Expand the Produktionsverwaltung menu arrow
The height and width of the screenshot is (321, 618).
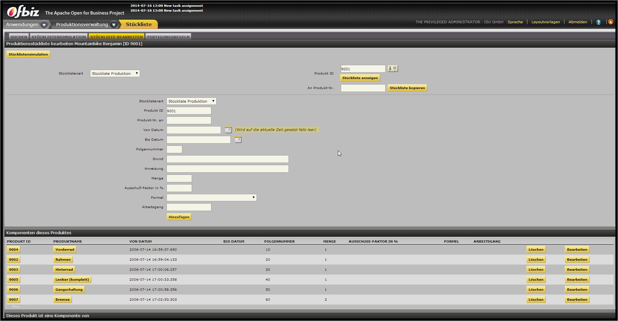[x=114, y=25]
